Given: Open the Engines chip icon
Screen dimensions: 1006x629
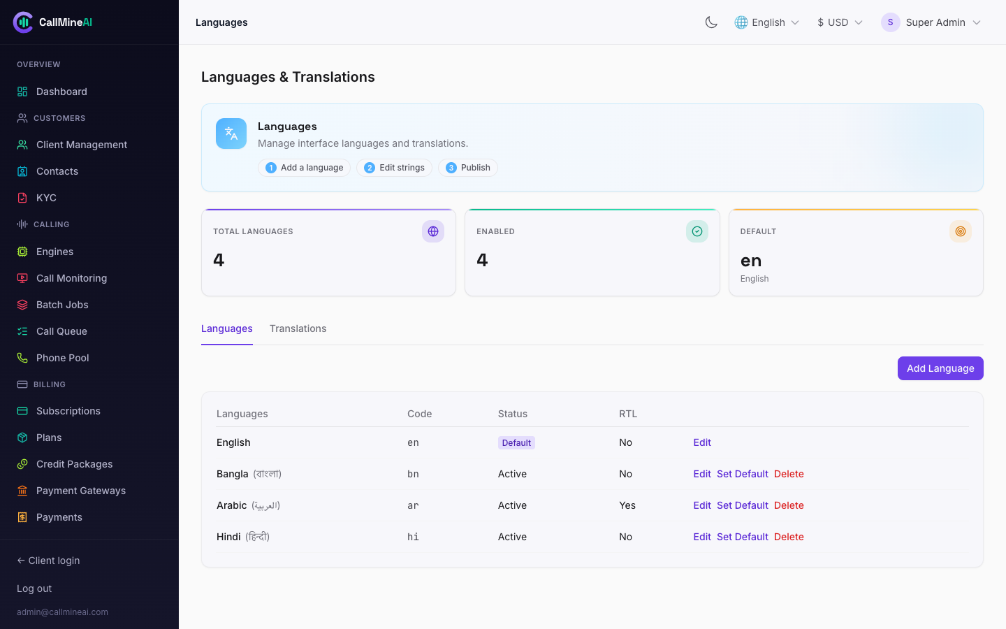Looking at the screenshot, I should pos(22,252).
